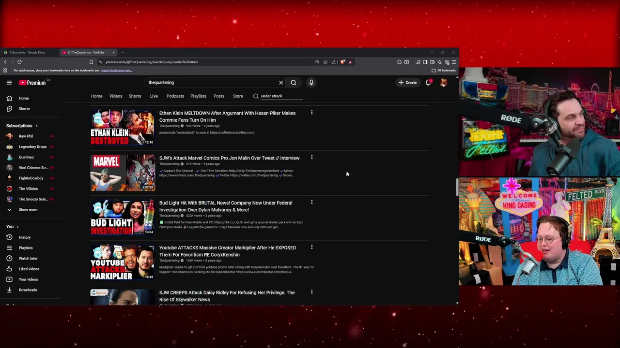Open the All Bookmarks folder

pos(444,71)
